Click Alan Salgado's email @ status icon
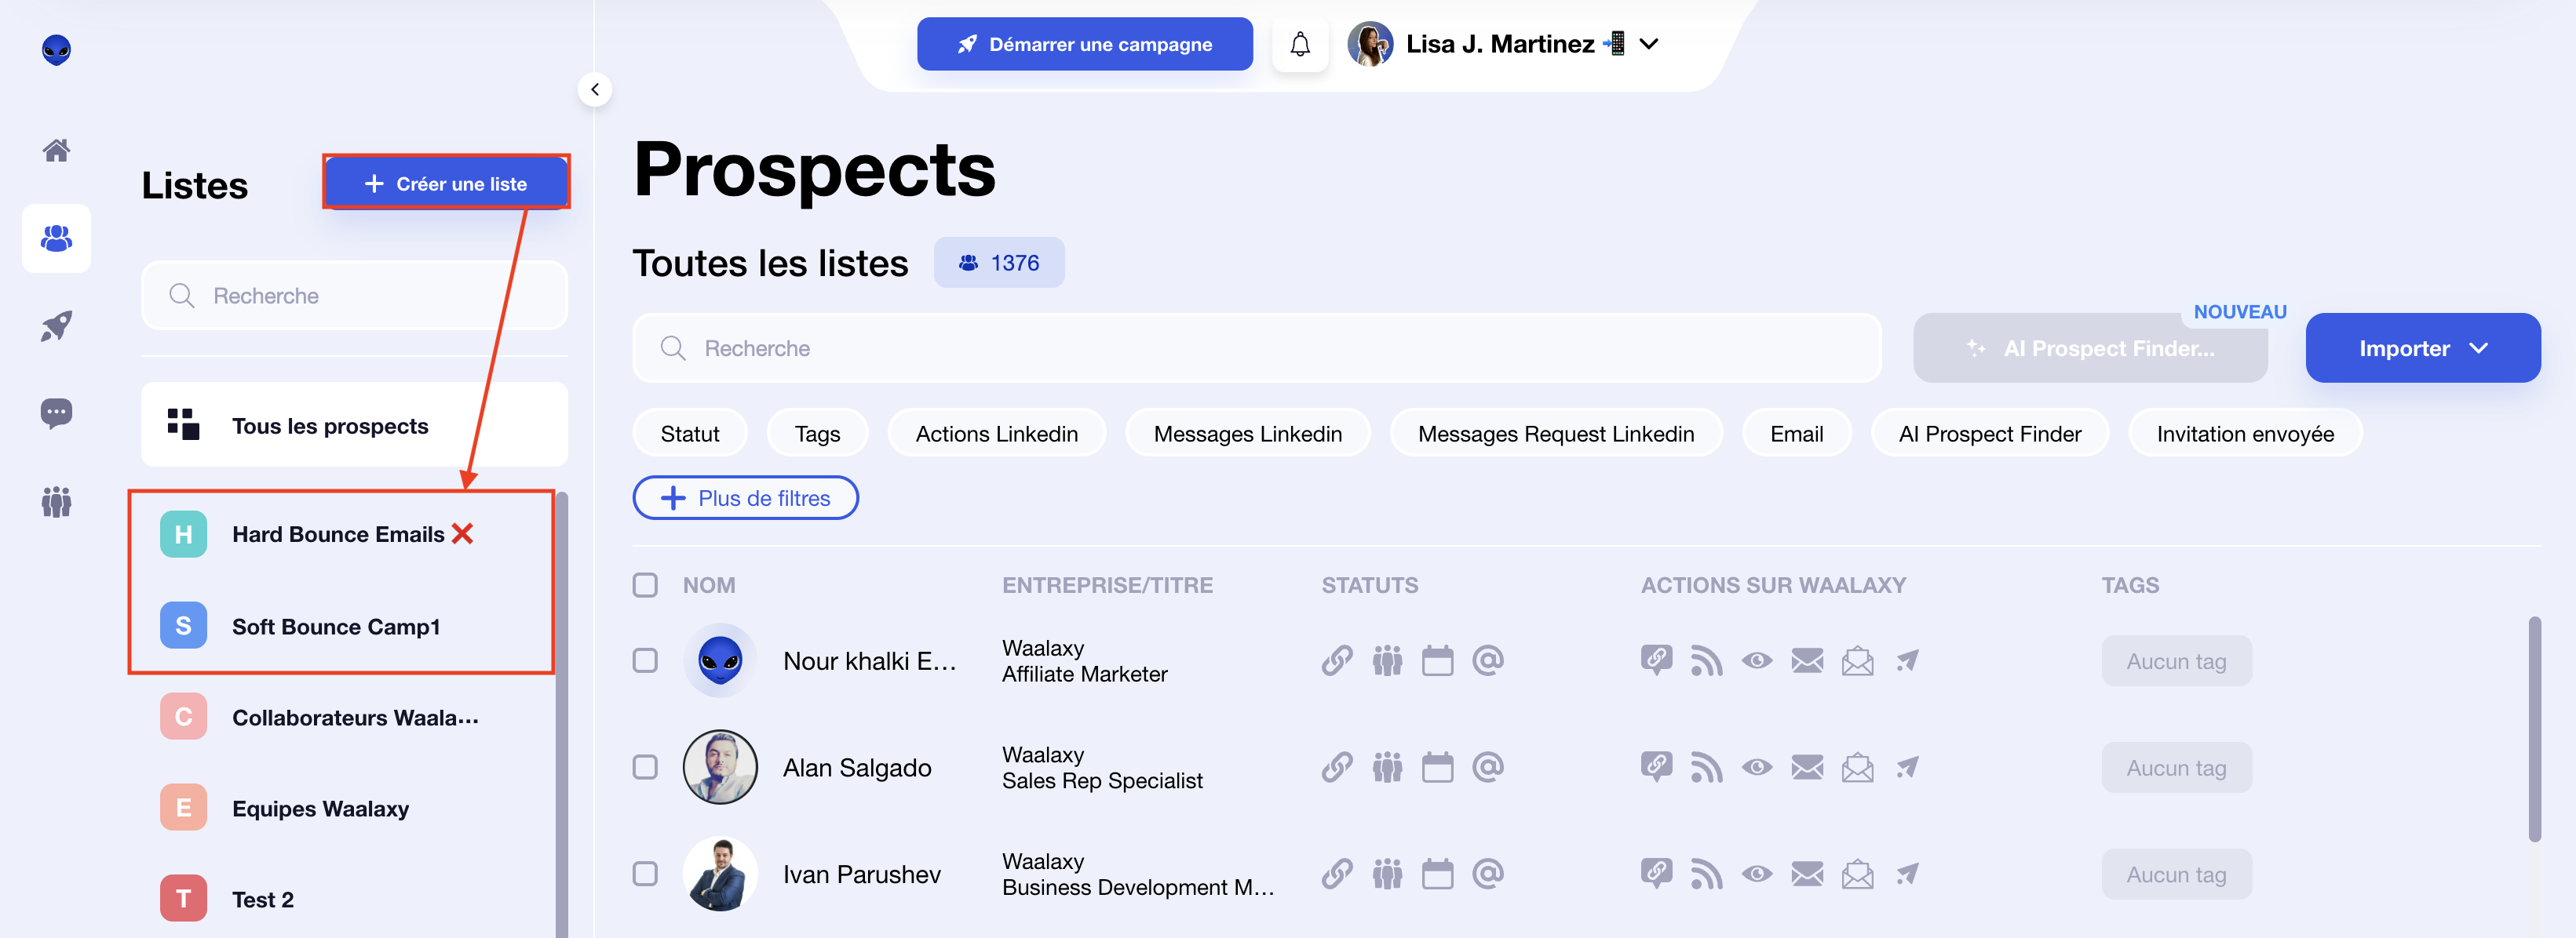2576x938 pixels. (x=1487, y=767)
